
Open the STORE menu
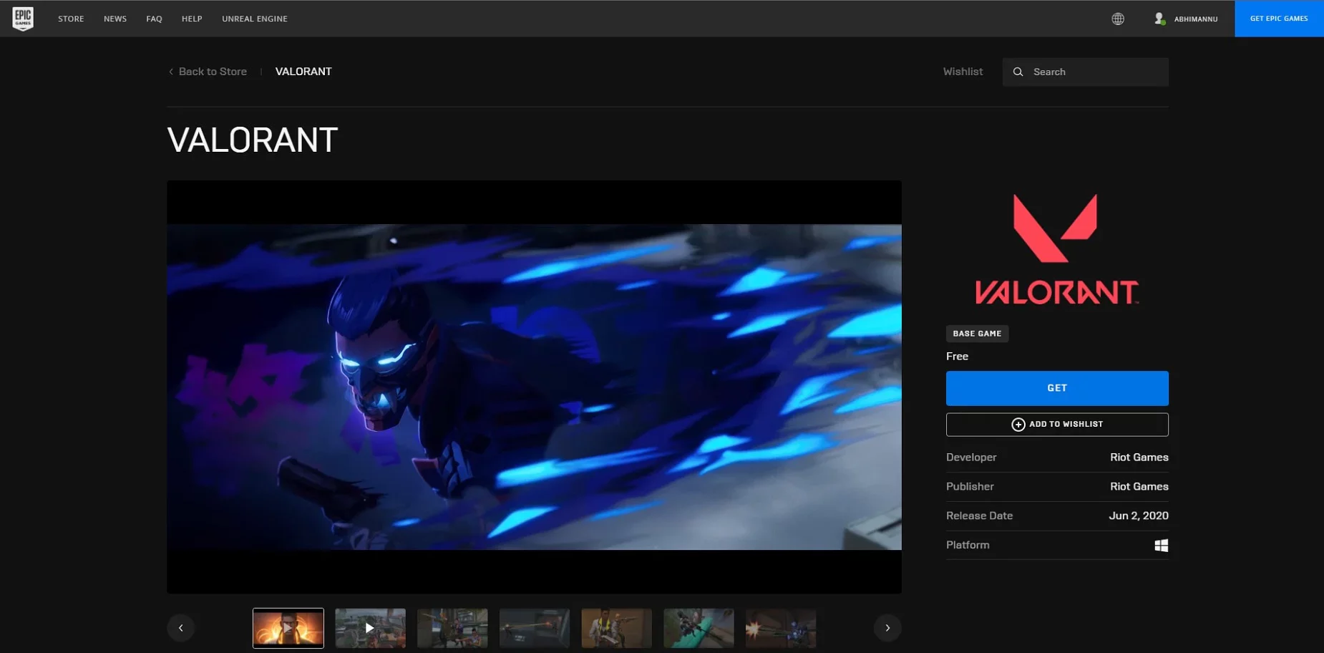[x=71, y=19]
